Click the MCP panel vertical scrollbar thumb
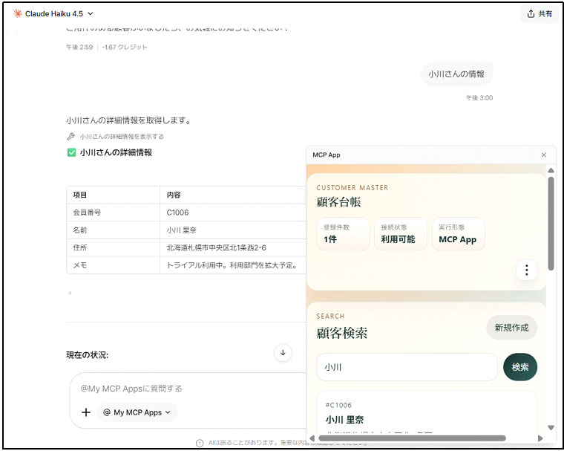This screenshot has height=451, width=564. coord(551,224)
